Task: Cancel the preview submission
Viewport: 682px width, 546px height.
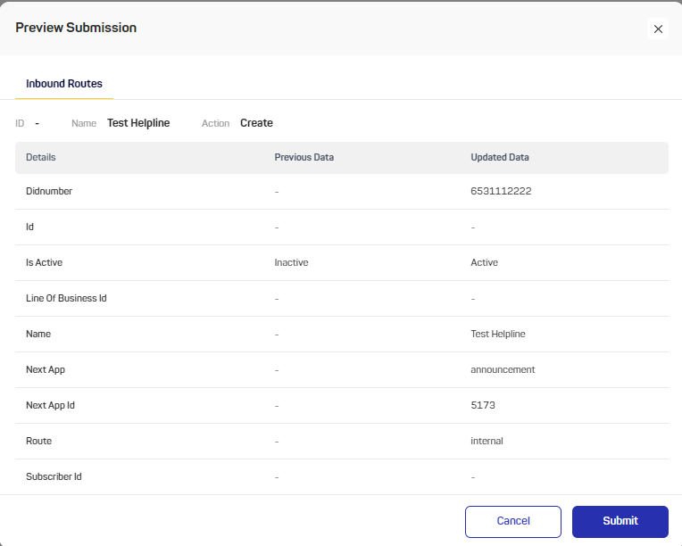Action: (513, 521)
